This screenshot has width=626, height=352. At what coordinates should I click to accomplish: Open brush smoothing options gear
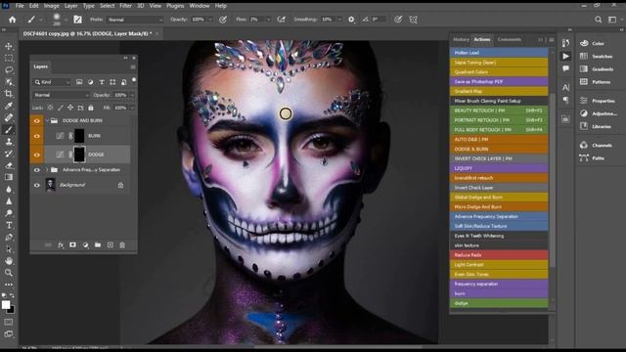coord(351,20)
